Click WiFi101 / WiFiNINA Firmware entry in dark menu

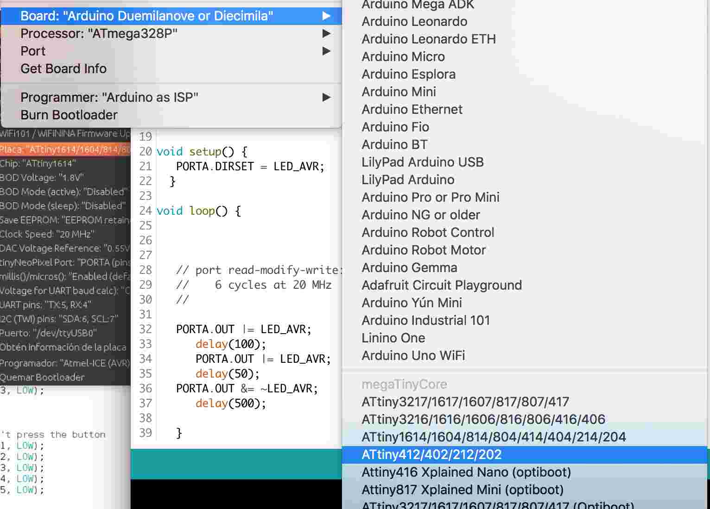(x=65, y=134)
